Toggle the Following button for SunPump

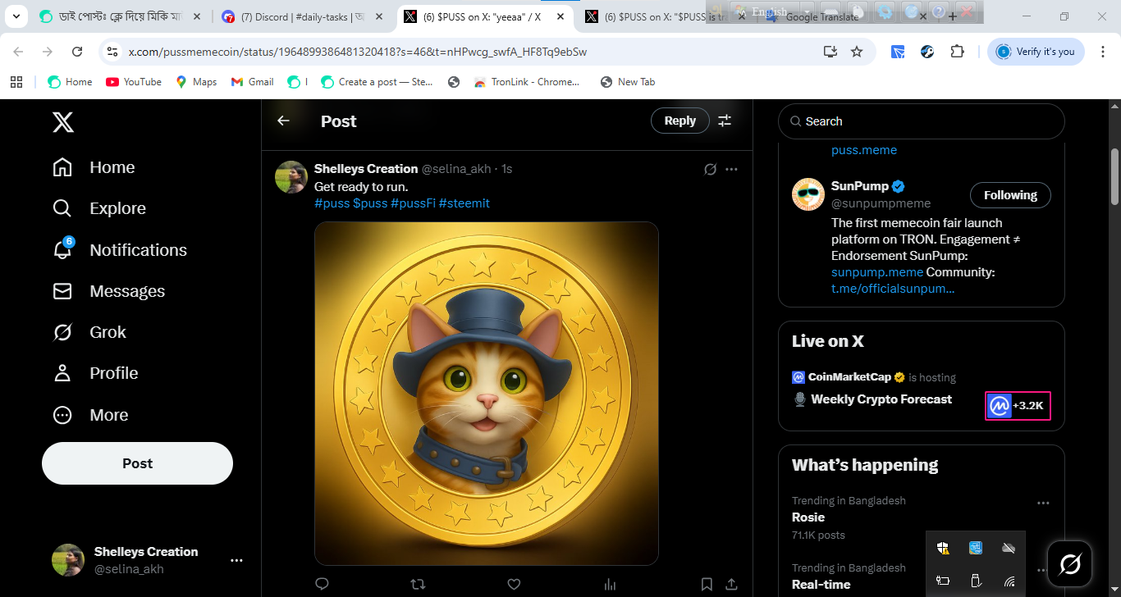pos(1010,195)
